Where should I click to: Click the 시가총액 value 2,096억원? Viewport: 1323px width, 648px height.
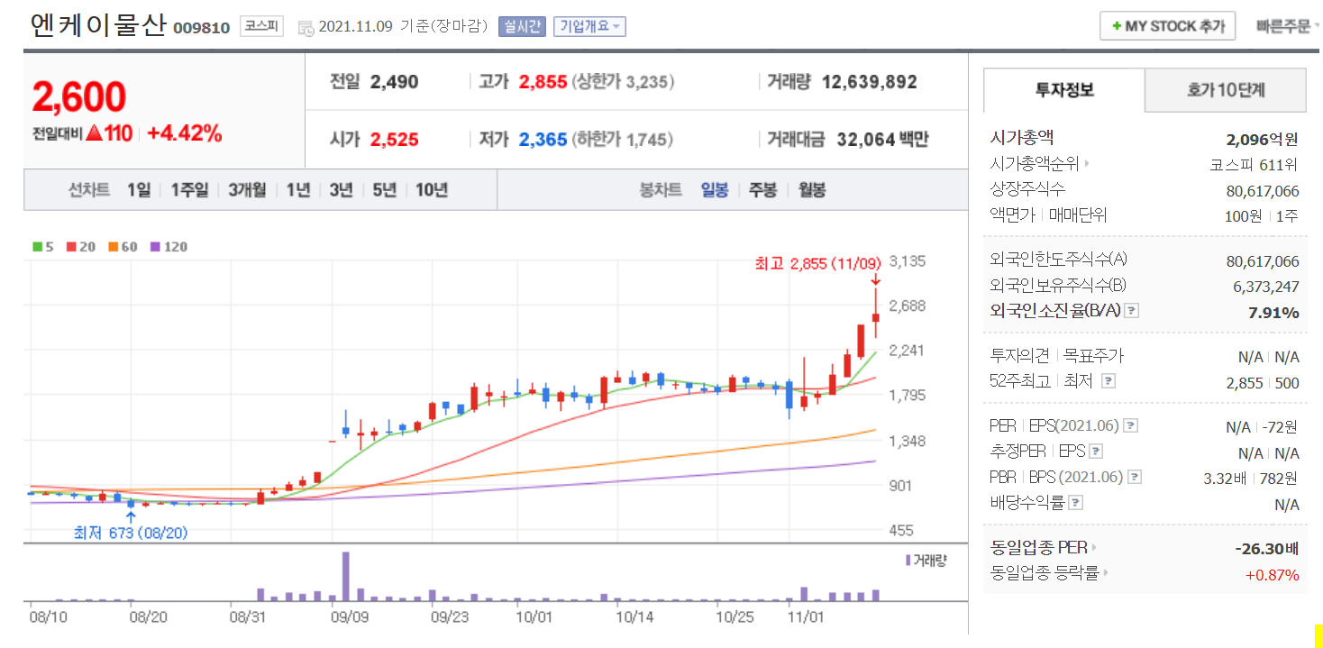[1262, 139]
